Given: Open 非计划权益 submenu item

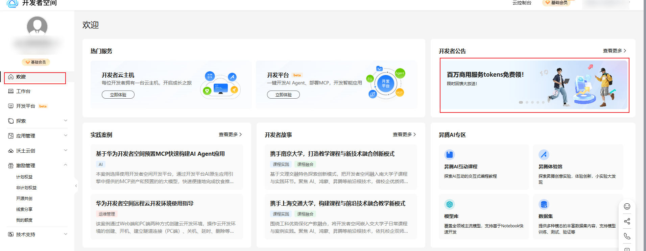Looking at the screenshot, I should tap(26, 188).
